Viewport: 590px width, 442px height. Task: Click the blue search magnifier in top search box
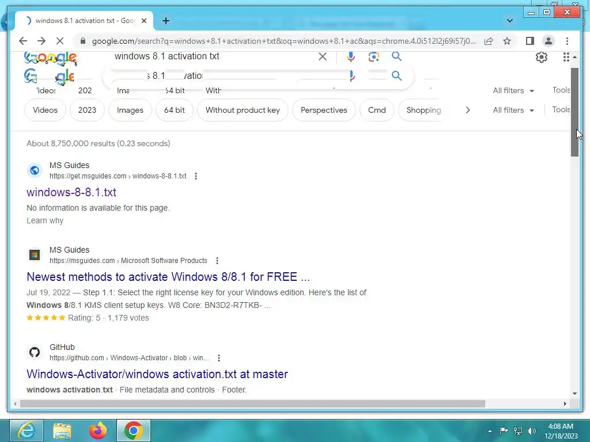click(x=396, y=56)
